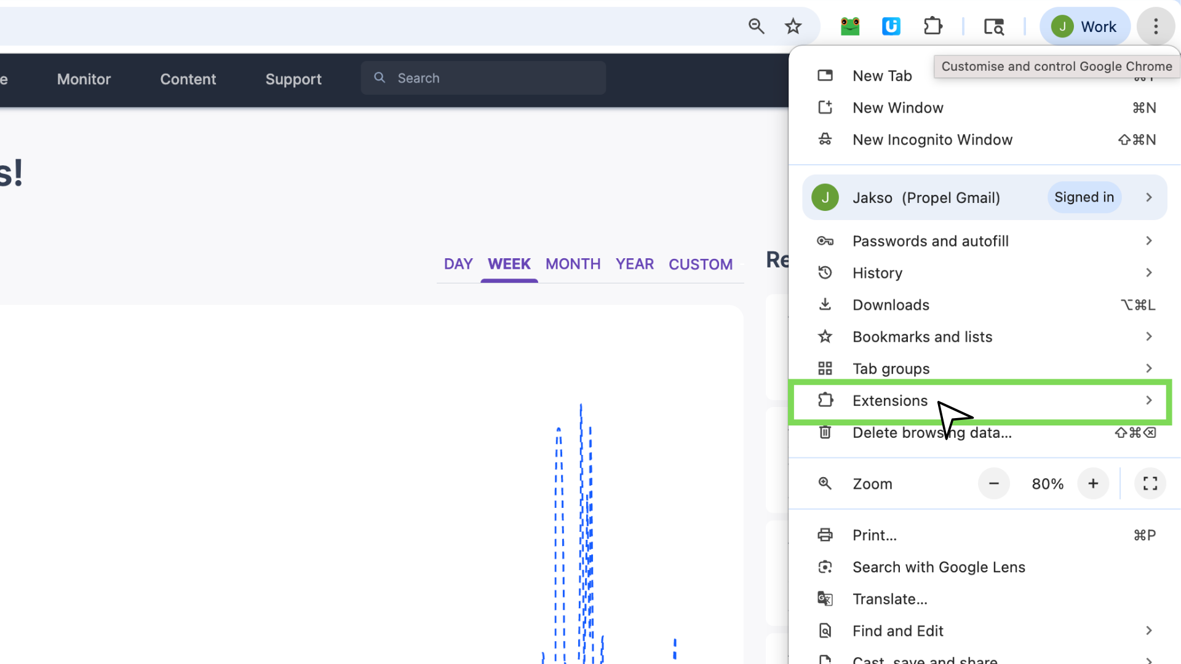
Task: Increase zoom with the plus button
Action: [x=1092, y=484]
